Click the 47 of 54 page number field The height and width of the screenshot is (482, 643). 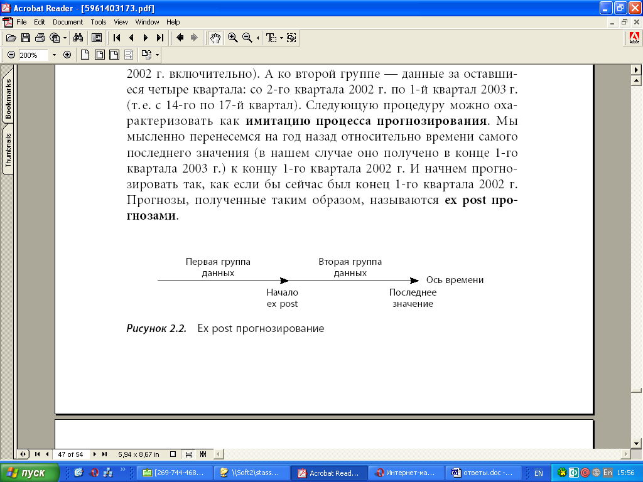tap(70, 454)
